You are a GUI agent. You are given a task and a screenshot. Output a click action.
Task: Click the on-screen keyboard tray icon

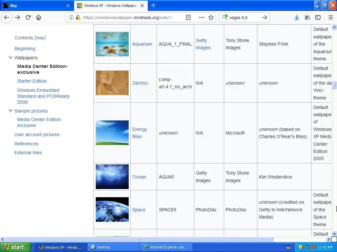point(288,247)
